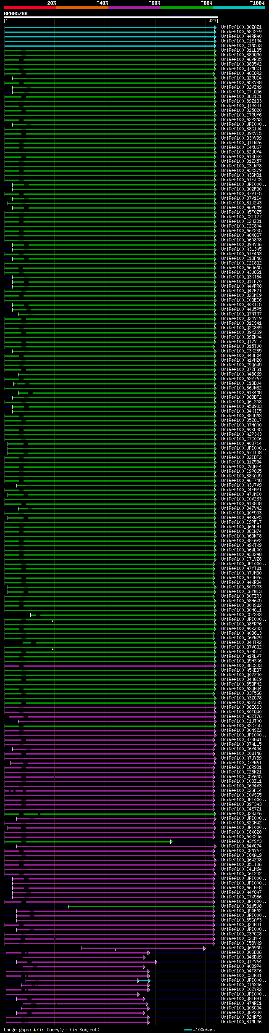This screenshot has width=269, height=1033.
Task: Click the UniRef100_B7BGW1 label
Action: coord(241,740)
